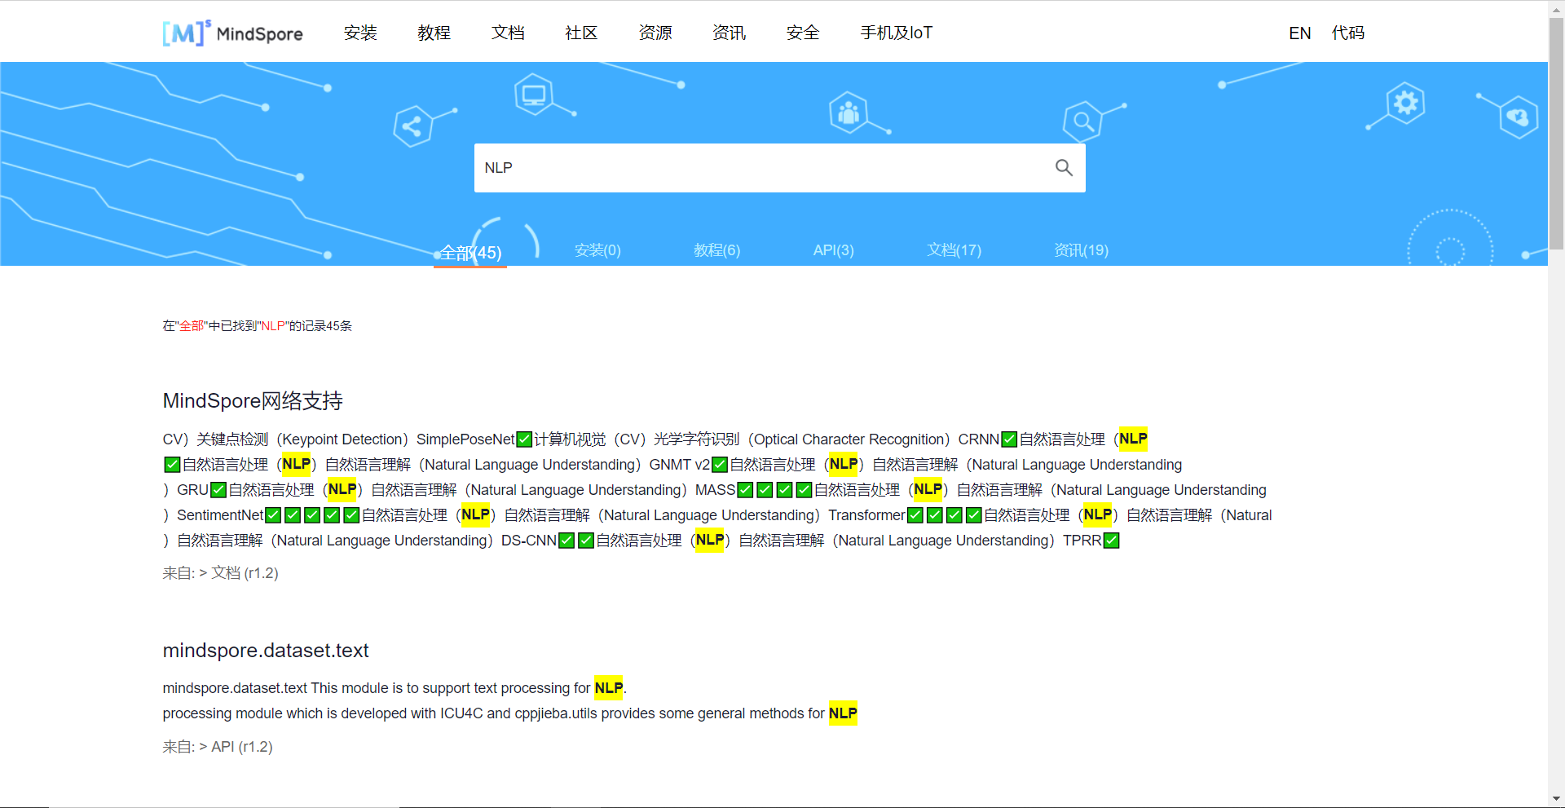The width and height of the screenshot is (1565, 808).
Task: Open the 手机及IoT navigation menu
Action: coord(897,33)
